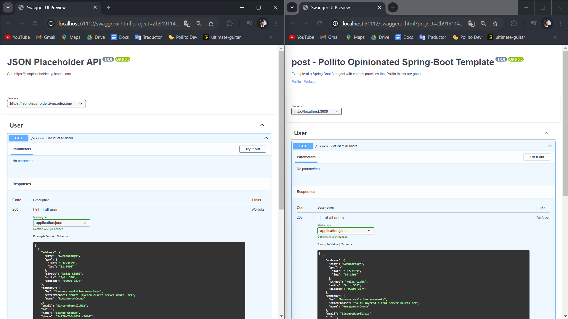Open the extensions puzzle icon in right window
The image size is (568, 319).
[514, 23]
